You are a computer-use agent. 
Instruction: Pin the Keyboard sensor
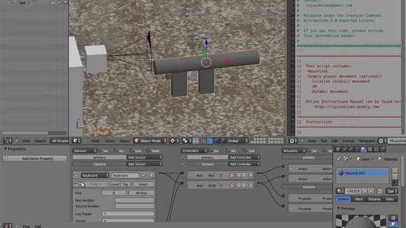pos(144,175)
